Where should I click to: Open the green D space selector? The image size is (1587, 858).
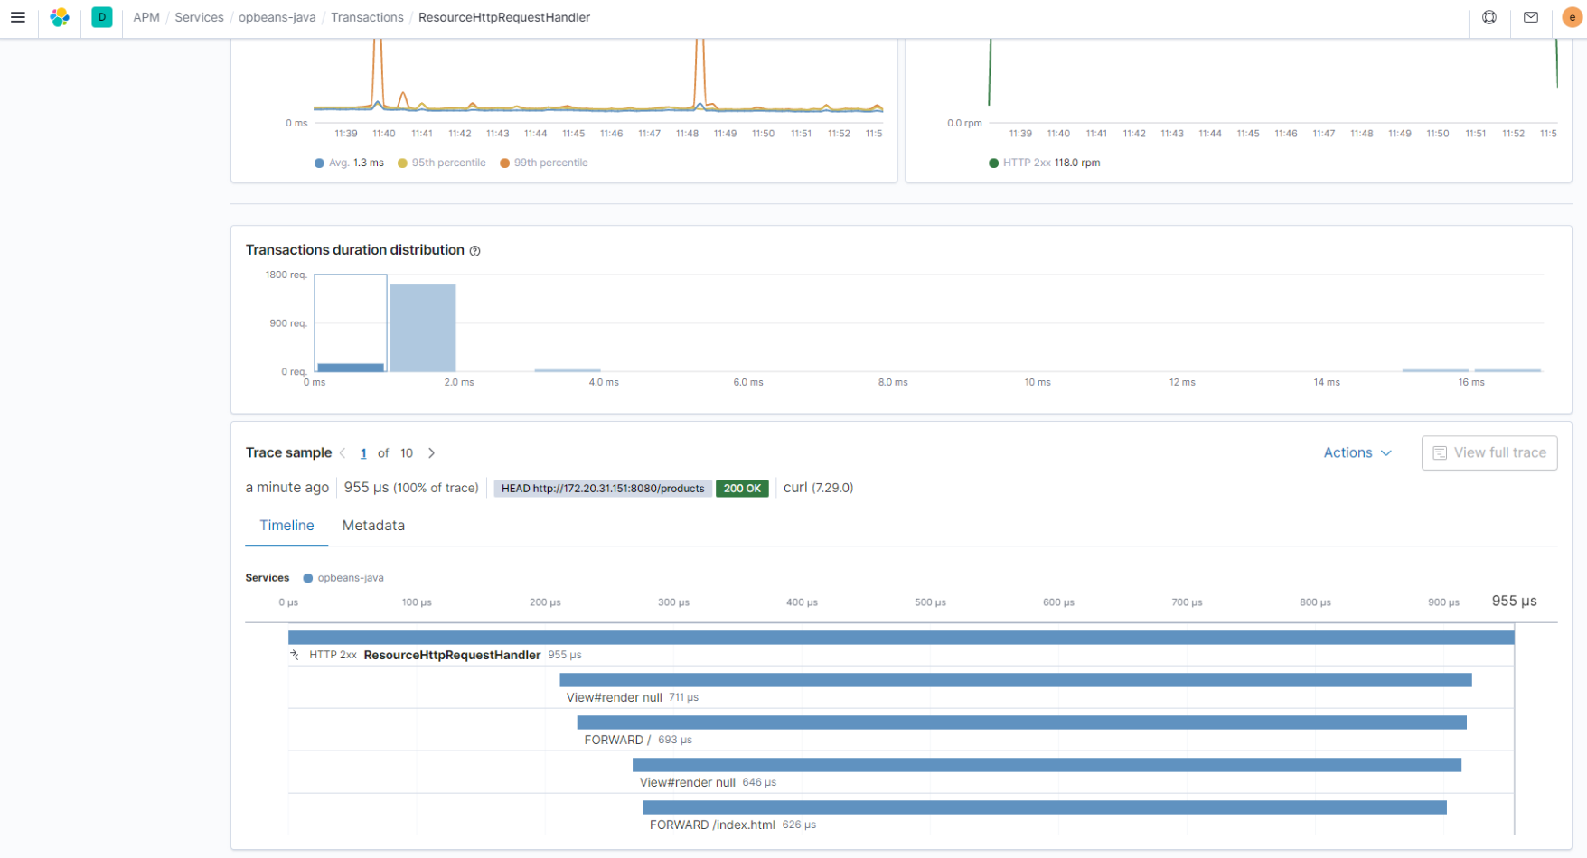tap(102, 17)
